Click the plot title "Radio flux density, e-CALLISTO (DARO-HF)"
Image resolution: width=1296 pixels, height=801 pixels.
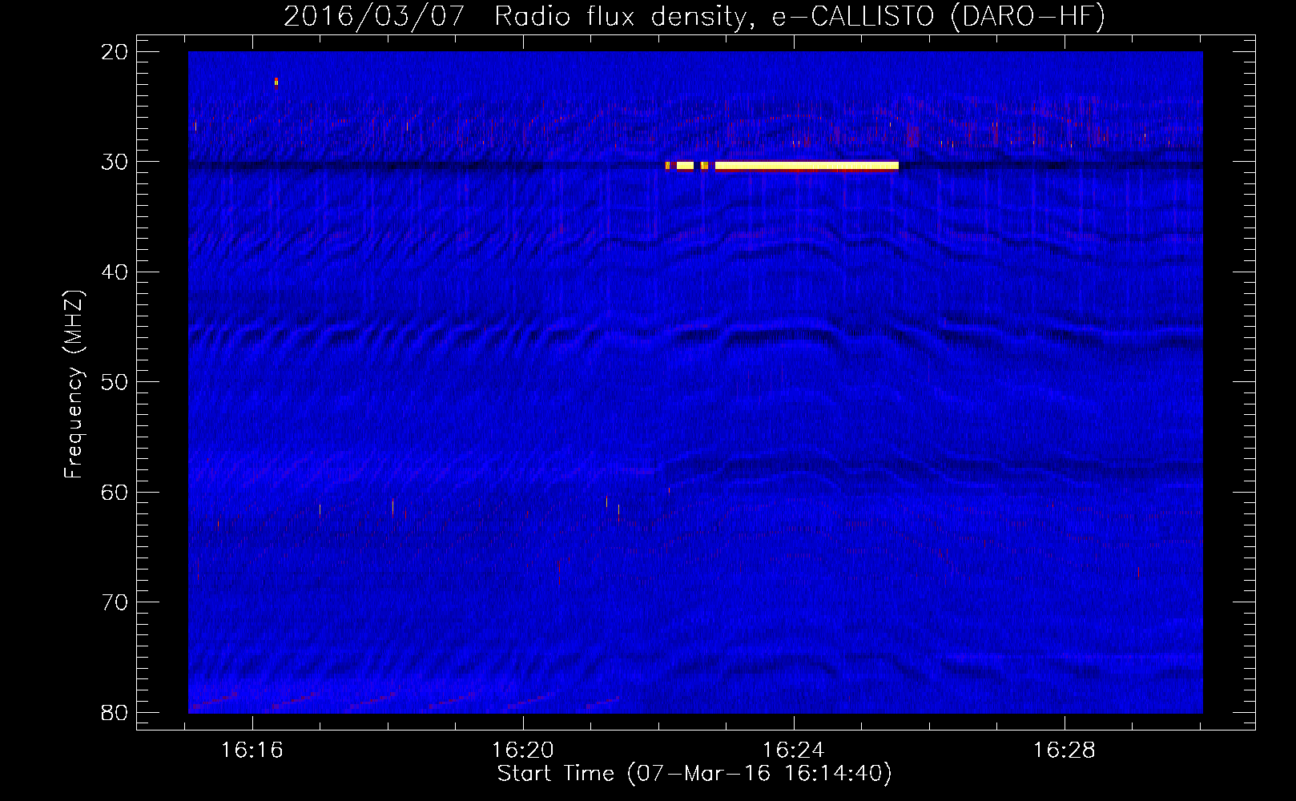799,16
